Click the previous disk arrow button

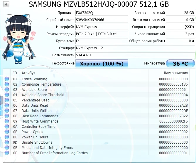[6, 4]
